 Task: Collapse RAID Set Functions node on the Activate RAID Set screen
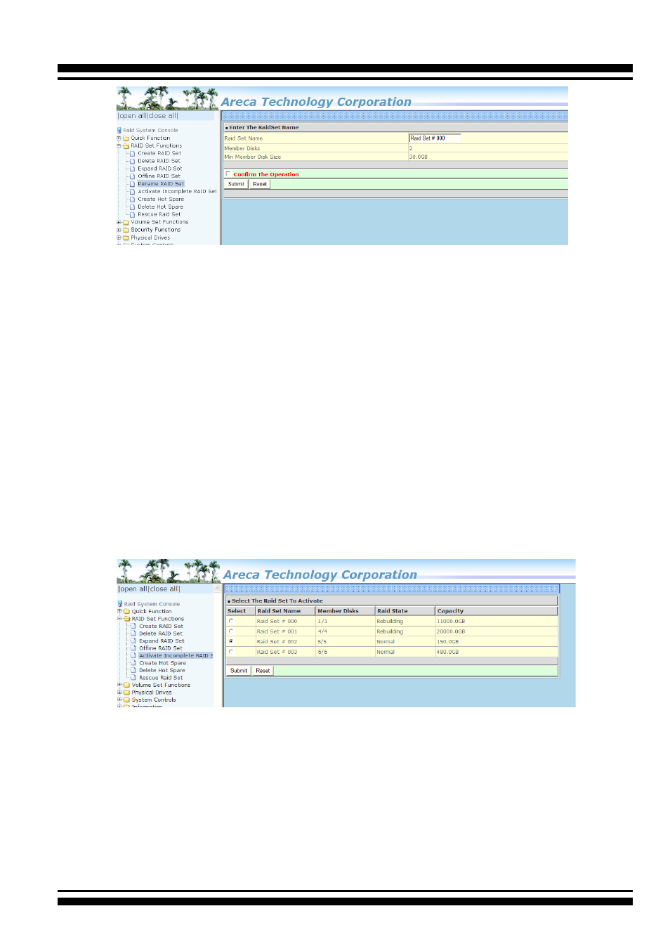point(119,619)
